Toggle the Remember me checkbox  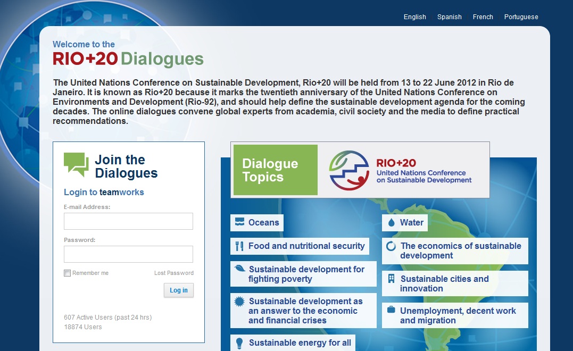click(x=67, y=273)
